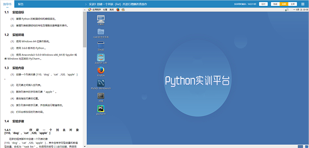The width and height of the screenshot is (309, 148).
Task: Click the heading 1.3 实验内容
Action: 14,68
